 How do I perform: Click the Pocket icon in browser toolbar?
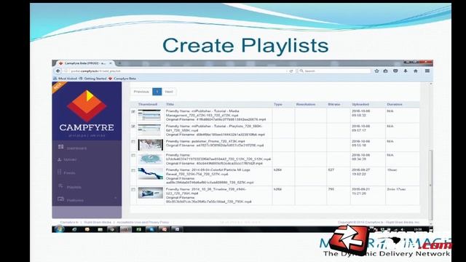click(395, 71)
